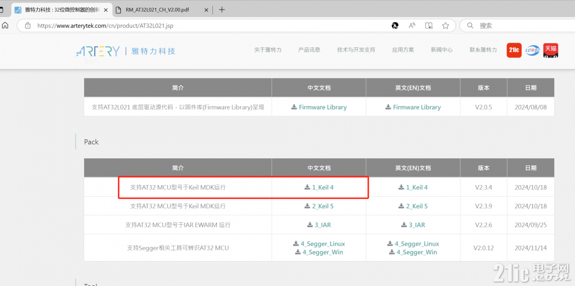The height and width of the screenshot is (286, 575).
Task: Switch to 雅特力科技 tab
Action: 61,10
